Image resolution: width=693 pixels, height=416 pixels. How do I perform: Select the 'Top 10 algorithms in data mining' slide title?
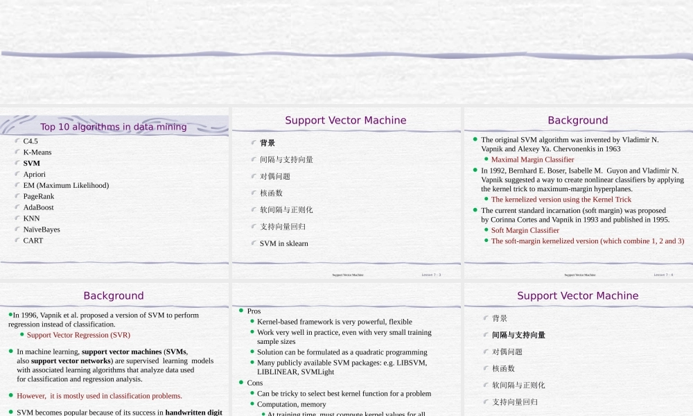pos(114,127)
